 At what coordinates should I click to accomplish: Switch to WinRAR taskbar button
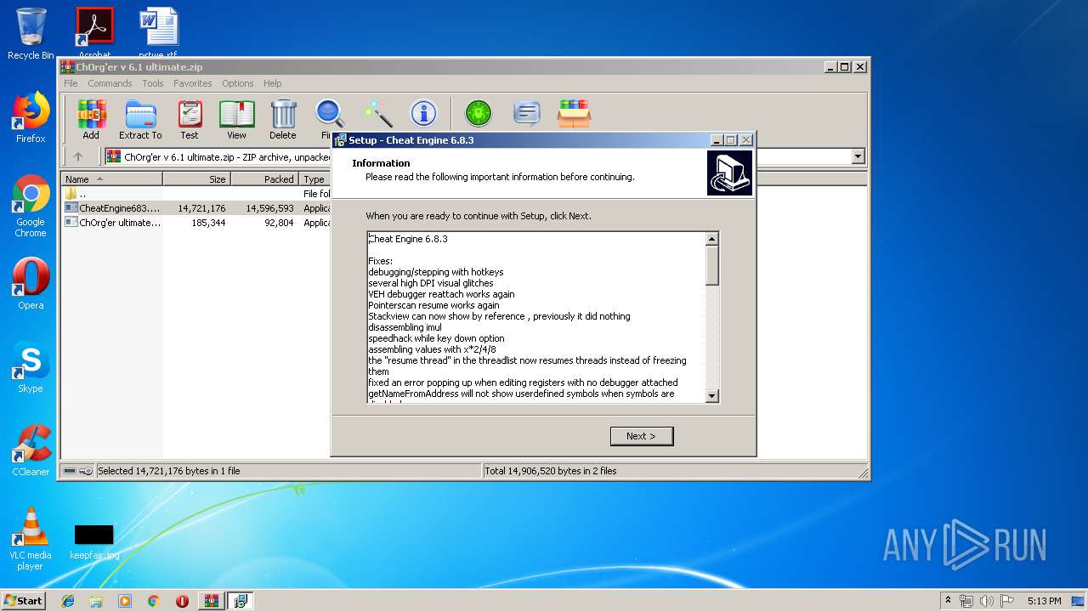tap(211, 601)
